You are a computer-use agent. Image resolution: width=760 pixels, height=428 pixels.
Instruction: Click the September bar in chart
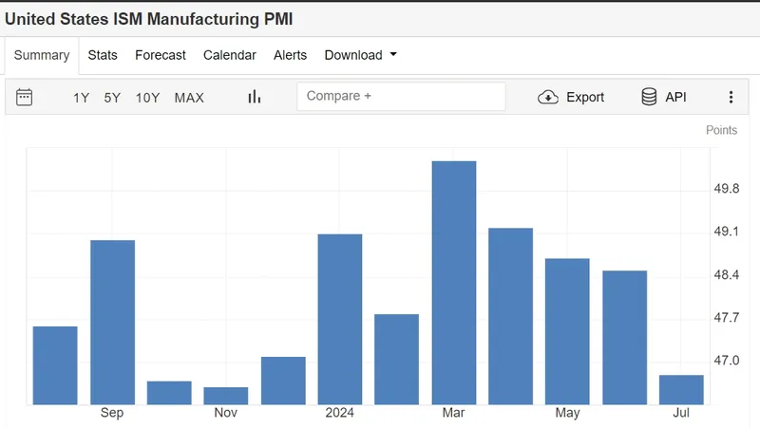[x=112, y=323]
